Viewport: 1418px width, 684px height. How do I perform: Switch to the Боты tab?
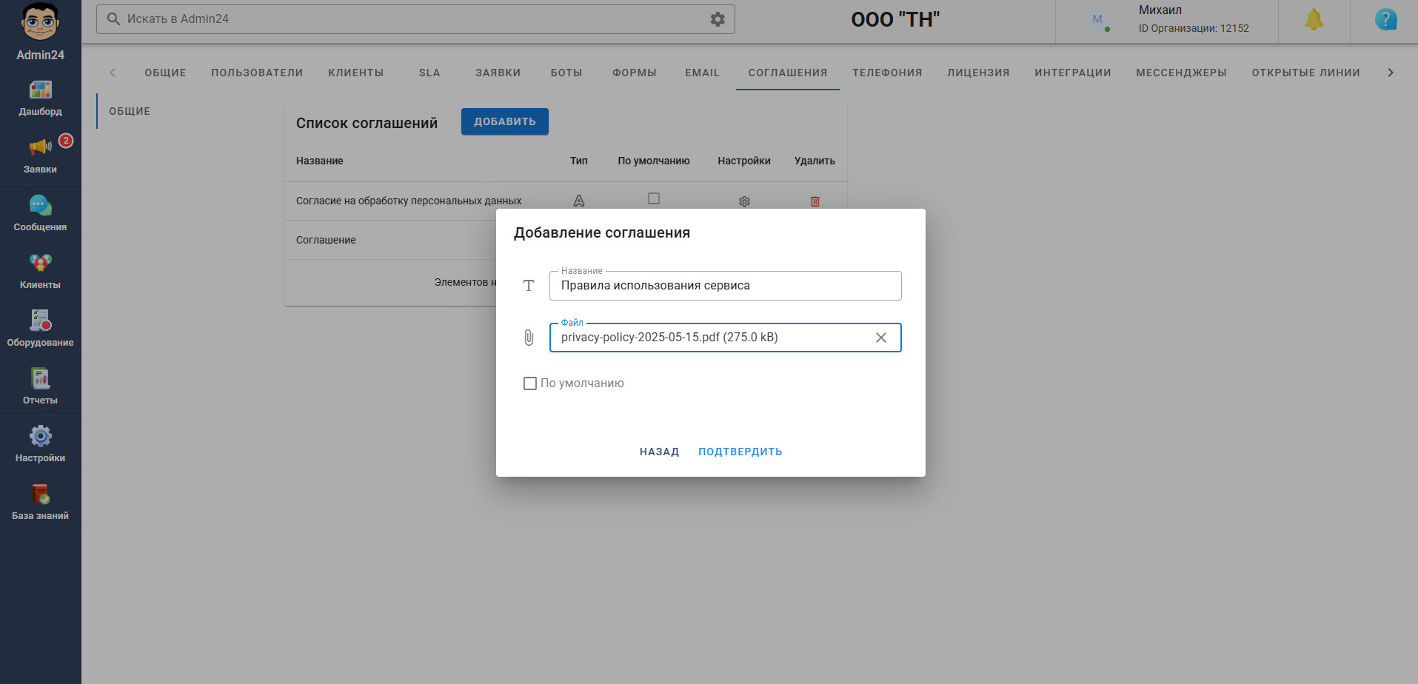coord(566,73)
